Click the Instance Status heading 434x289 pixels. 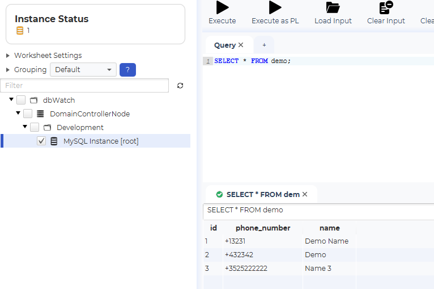click(52, 19)
